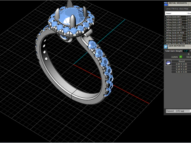The height and width of the screenshot is (143, 191).
Task: Adjust the slider below Total Gem Weight
Action: [x=189, y=54]
